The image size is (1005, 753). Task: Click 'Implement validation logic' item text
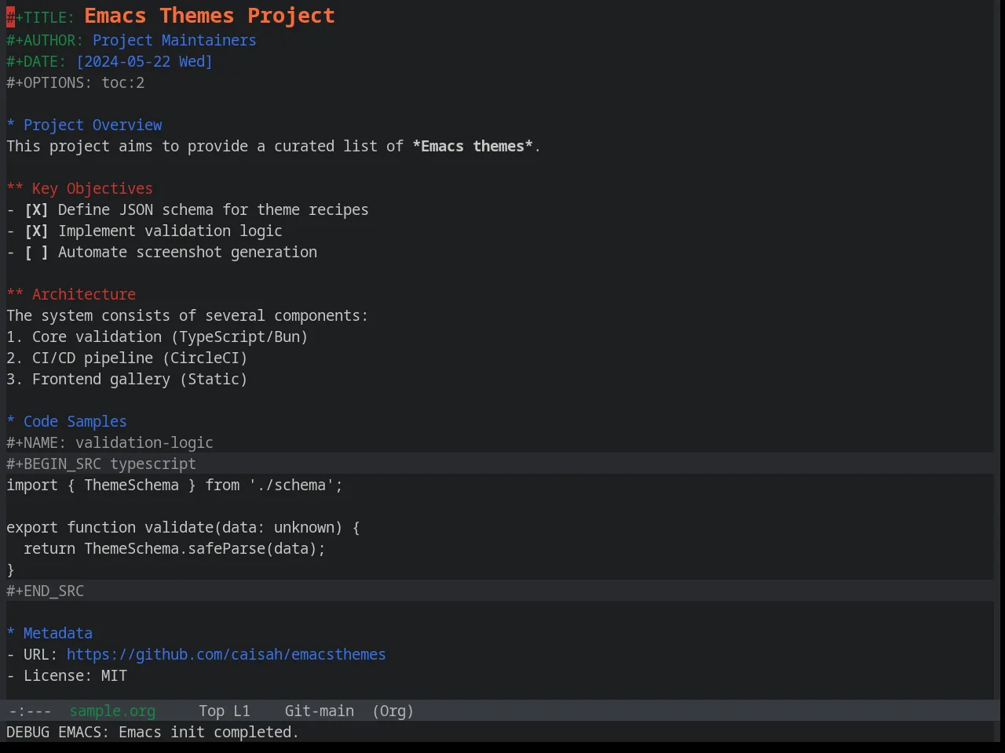(170, 231)
